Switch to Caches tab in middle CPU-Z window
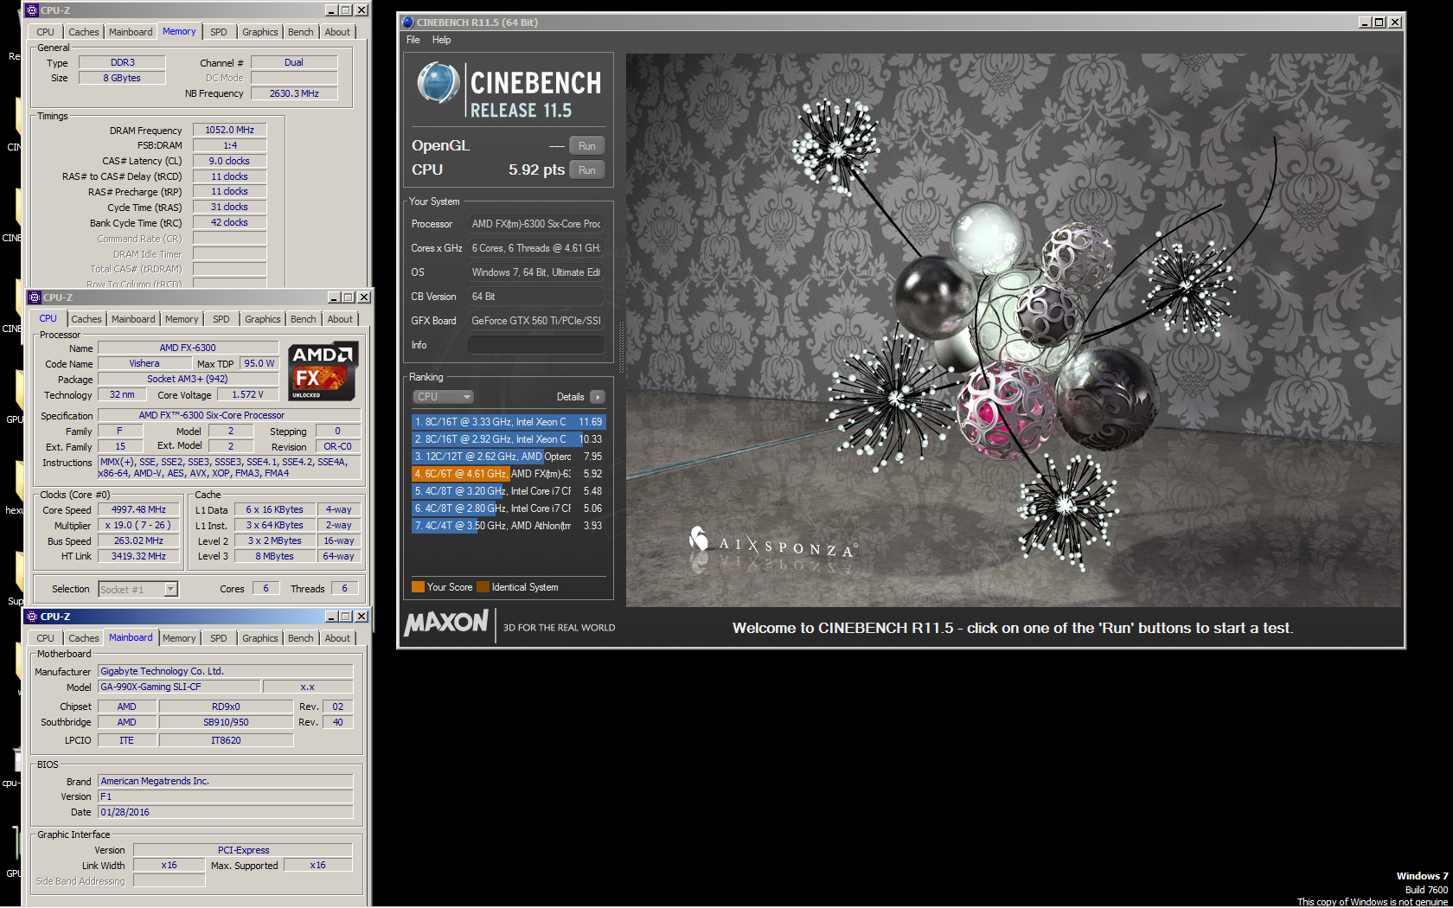This screenshot has height=908, width=1453. [86, 319]
